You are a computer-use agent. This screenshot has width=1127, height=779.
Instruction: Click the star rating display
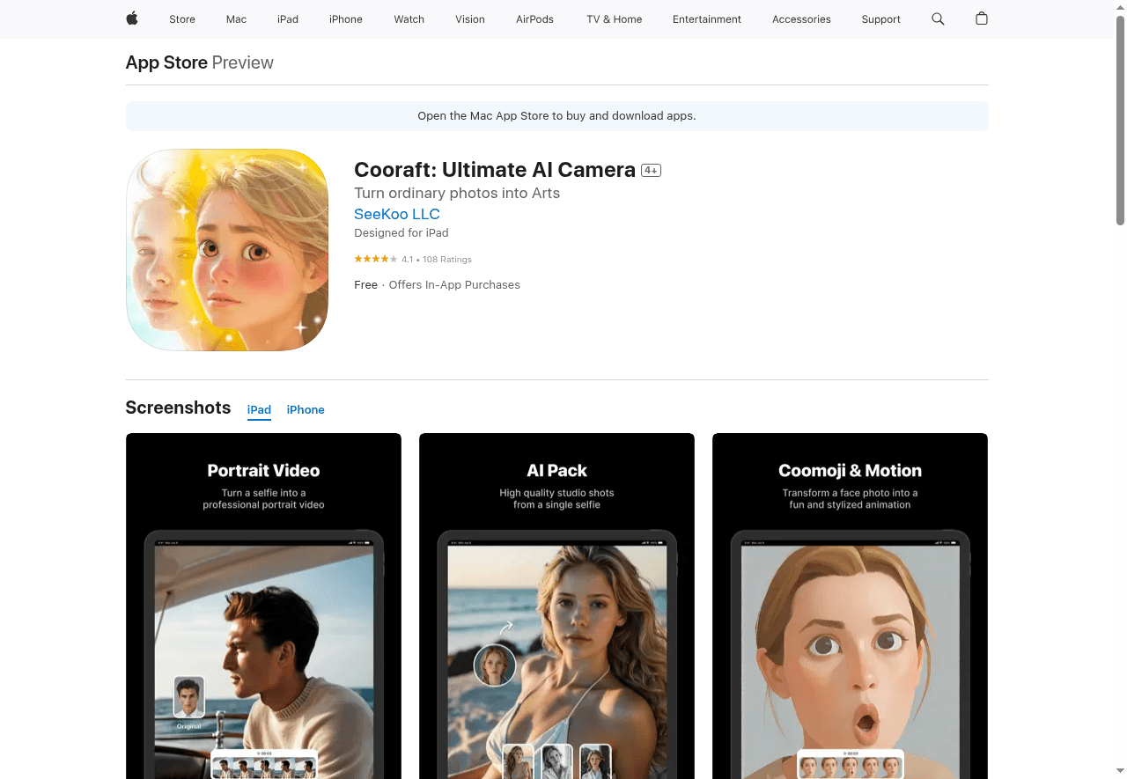pyautogui.click(x=374, y=259)
